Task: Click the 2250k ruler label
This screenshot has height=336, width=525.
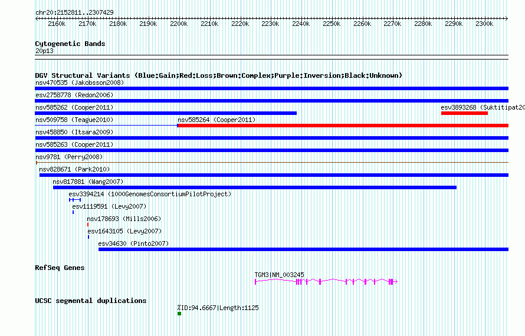Action: [x=332, y=24]
